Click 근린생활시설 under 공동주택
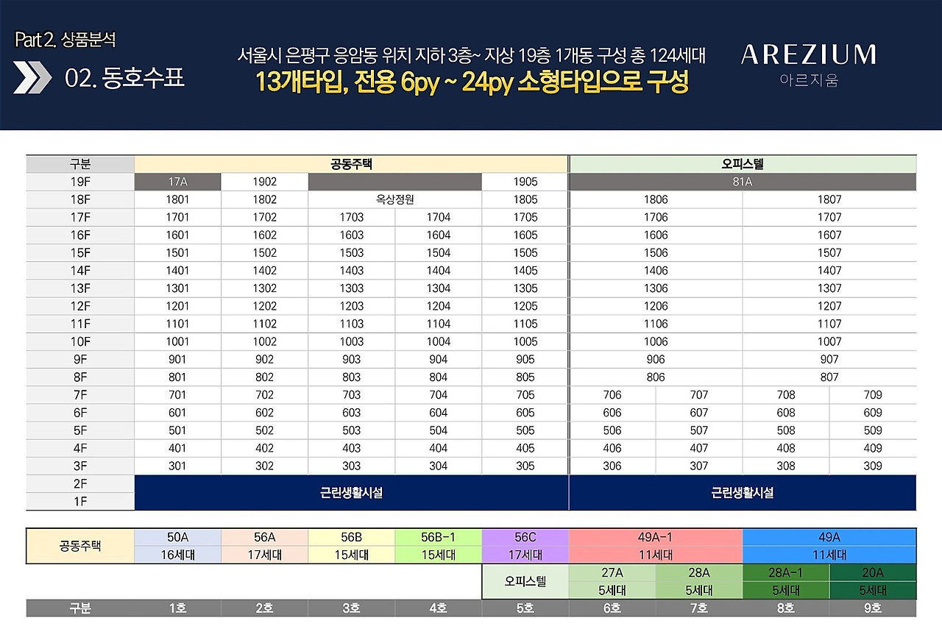 pos(351,493)
